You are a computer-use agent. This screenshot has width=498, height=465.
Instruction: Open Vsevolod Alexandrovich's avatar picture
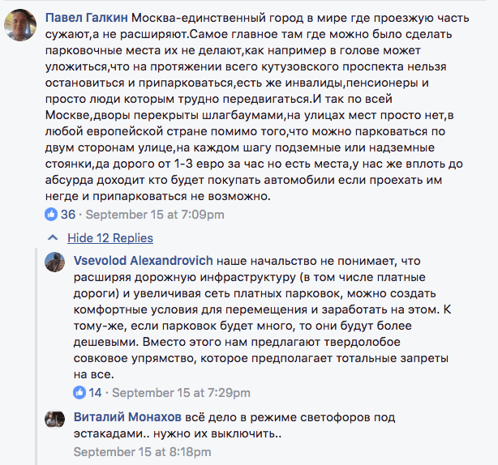click(55, 264)
